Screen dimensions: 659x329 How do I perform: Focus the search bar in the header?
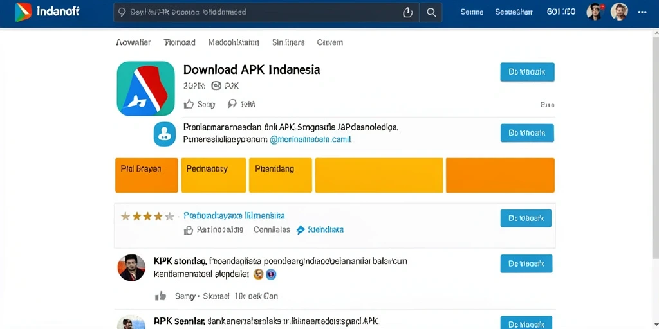(277, 13)
